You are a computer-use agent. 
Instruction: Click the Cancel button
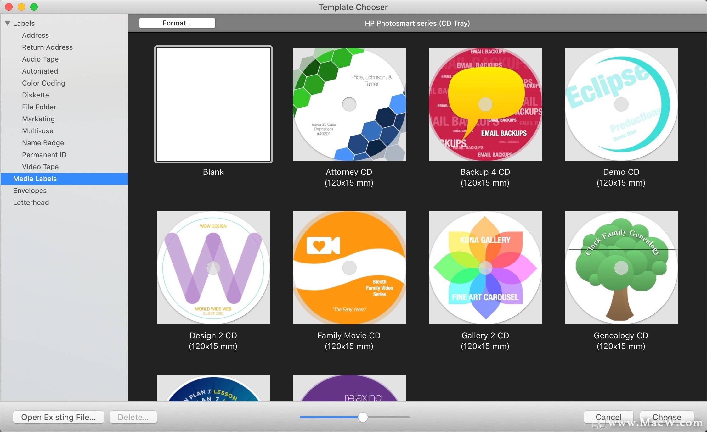tap(608, 417)
